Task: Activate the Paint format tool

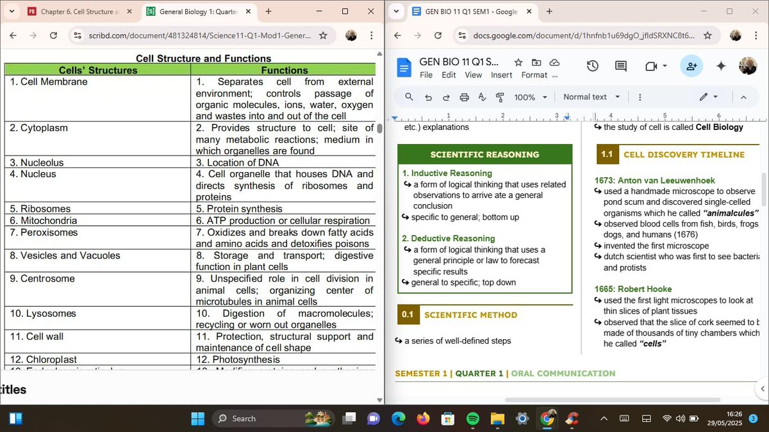Action: [x=500, y=97]
